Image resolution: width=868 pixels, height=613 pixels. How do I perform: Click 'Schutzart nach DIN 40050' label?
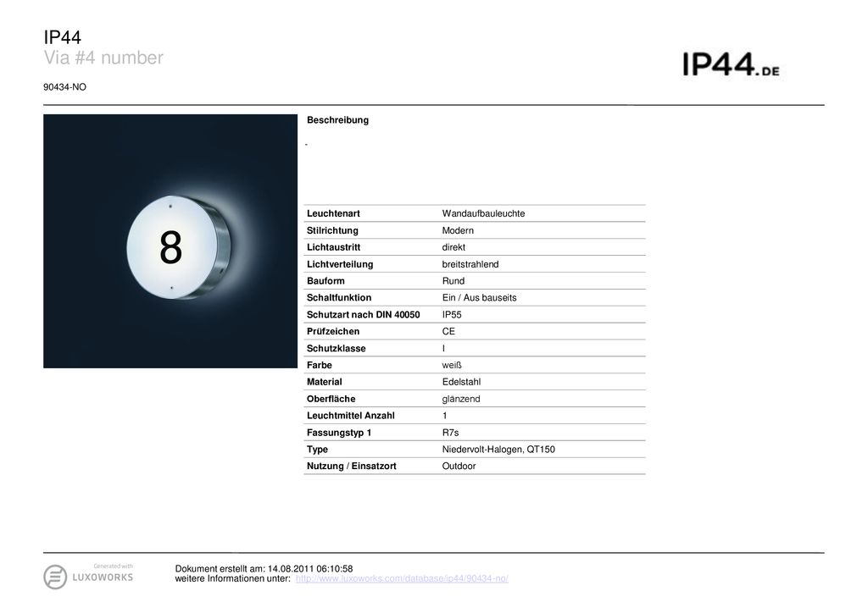tap(363, 314)
